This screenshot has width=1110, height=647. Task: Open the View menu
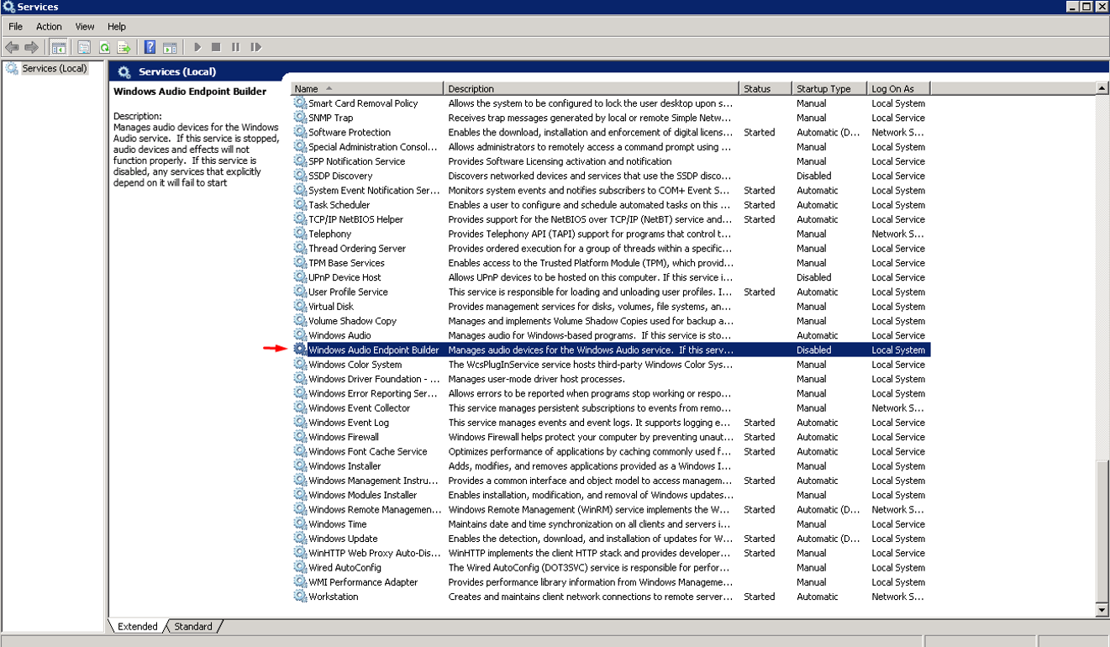[x=85, y=27]
